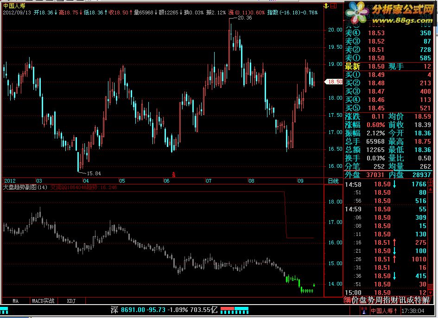This screenshot has width=438, height=318.
Task: Click the 2012 year marker on the time axis
Action: [x=10, y=181]
